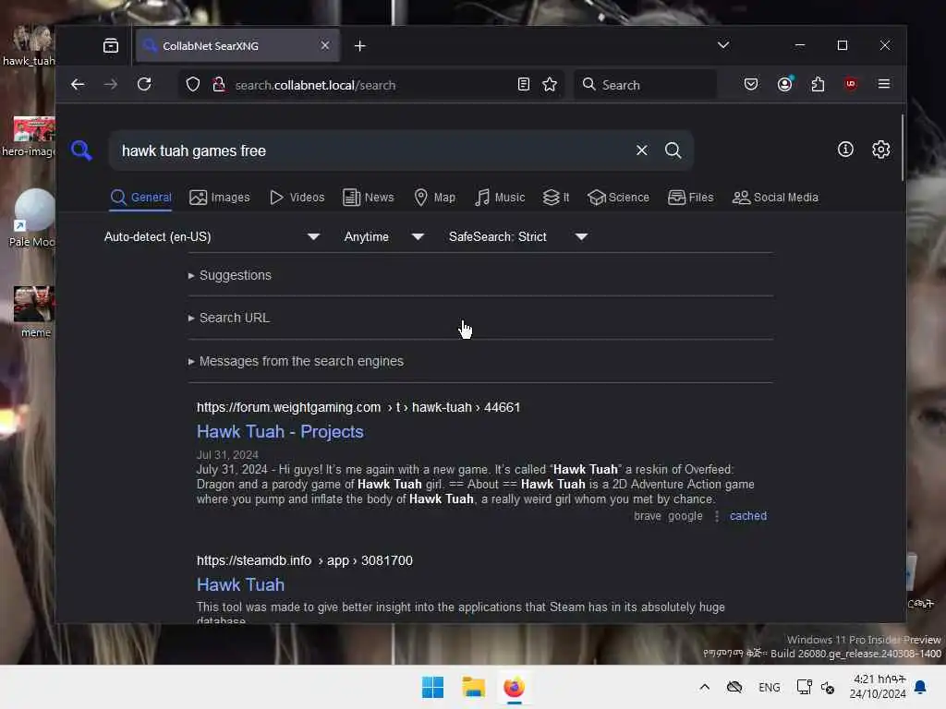The height and width of the screenshot is (709, 946).
Task: Switch to the It tab
Action: [555, 198]
